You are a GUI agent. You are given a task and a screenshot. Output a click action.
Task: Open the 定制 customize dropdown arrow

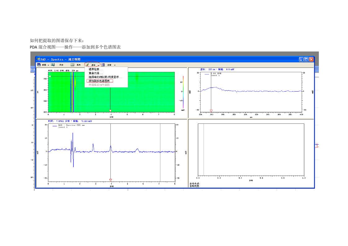[x=115, y=65]
